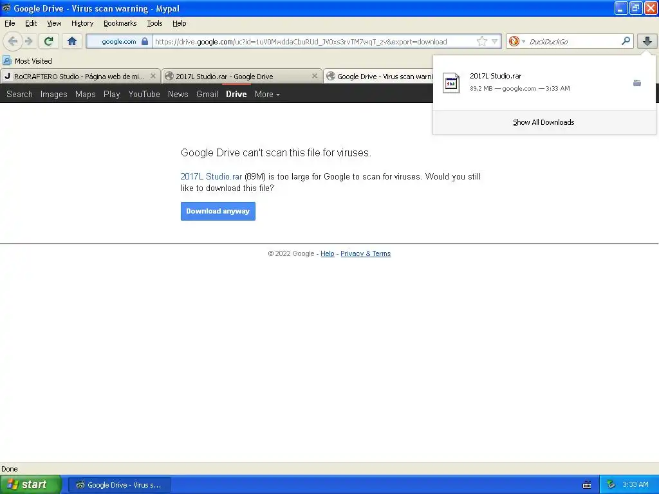Click the search magnifier icon
This screenshot has width=659, height=494.
(x=626, y=41)
